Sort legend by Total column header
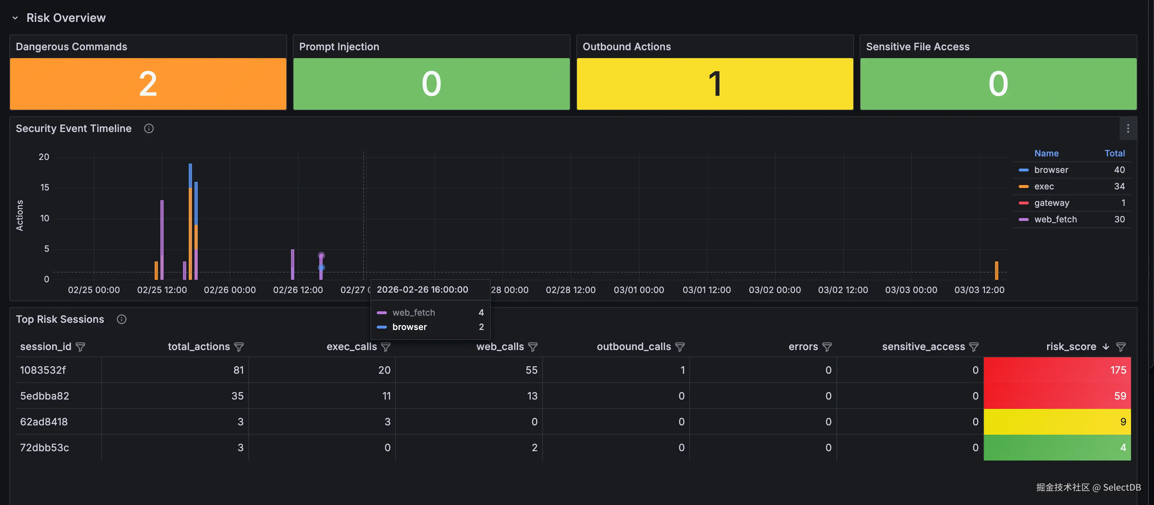Image resolution: width=1154 pixels, height=505 pixels. pos(1114,154)
